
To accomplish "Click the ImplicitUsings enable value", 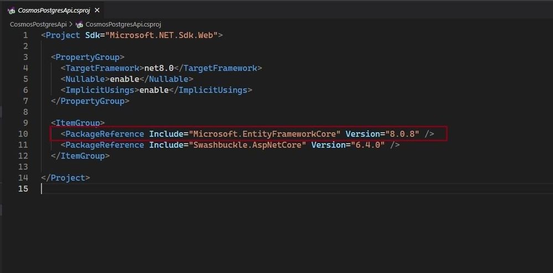I will (x=154, y=90).
